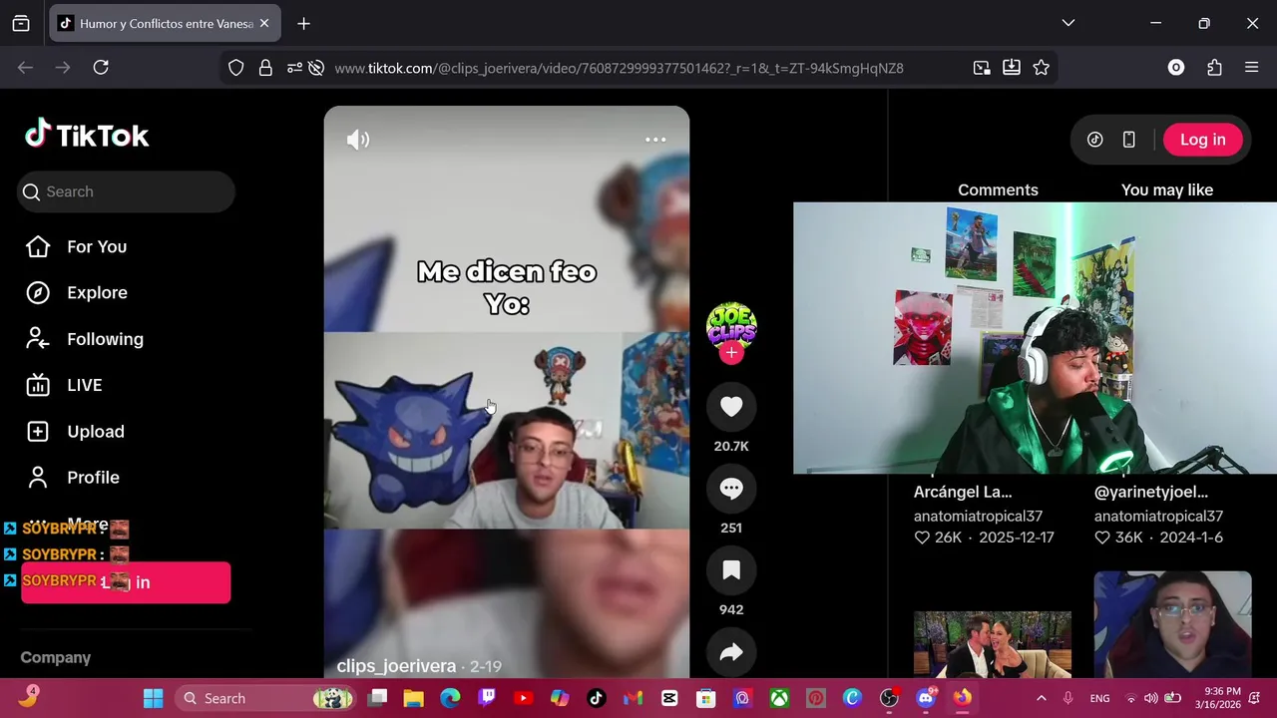Viewport: 1277px width, 718px height.
Task: Click the tracking protection shield icon
Action: (235, 68)
